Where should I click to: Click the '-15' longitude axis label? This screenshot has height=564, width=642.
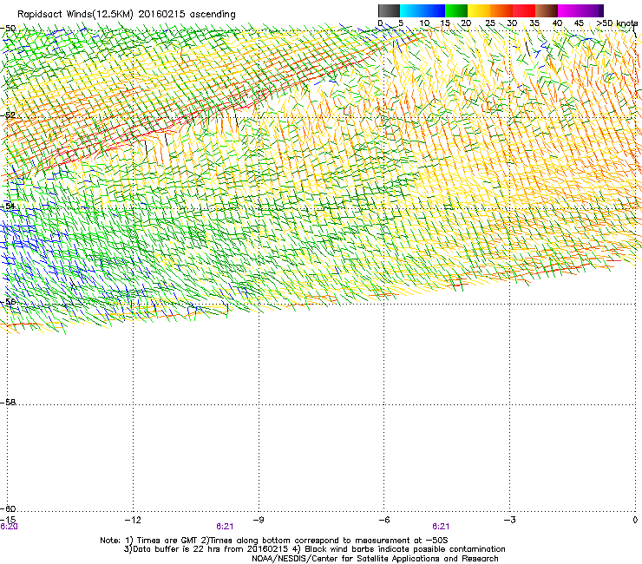pos(8,520)
